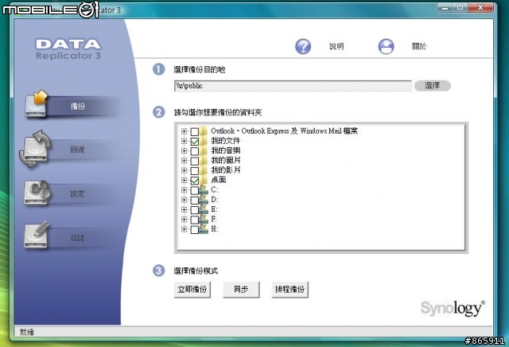509x347 pixels.
Task: Open the backup section icon (備份)
Action: click(x=36, y=103)
